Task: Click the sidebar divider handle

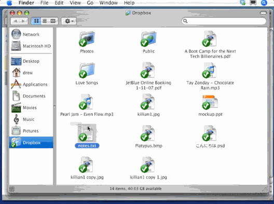Action: point(54,106)
